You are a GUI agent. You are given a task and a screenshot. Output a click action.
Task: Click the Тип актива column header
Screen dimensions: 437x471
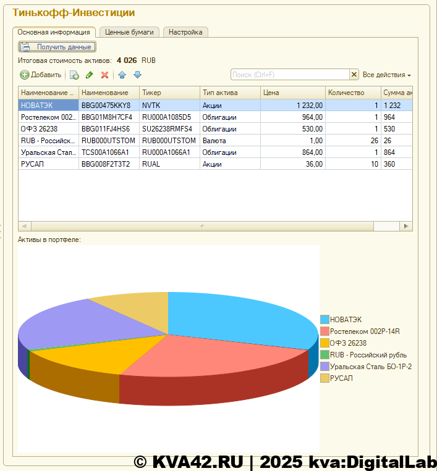coord(230,93)
